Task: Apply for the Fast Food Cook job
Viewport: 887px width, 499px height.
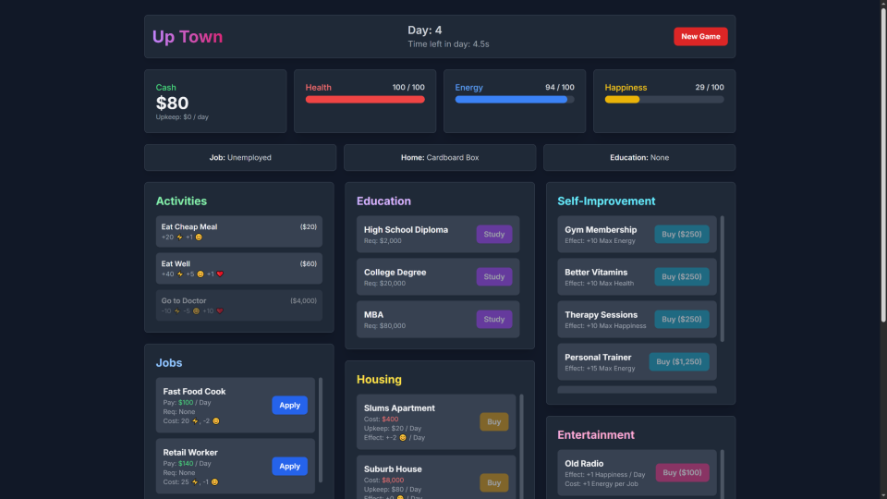Action: tap(289, 406)
